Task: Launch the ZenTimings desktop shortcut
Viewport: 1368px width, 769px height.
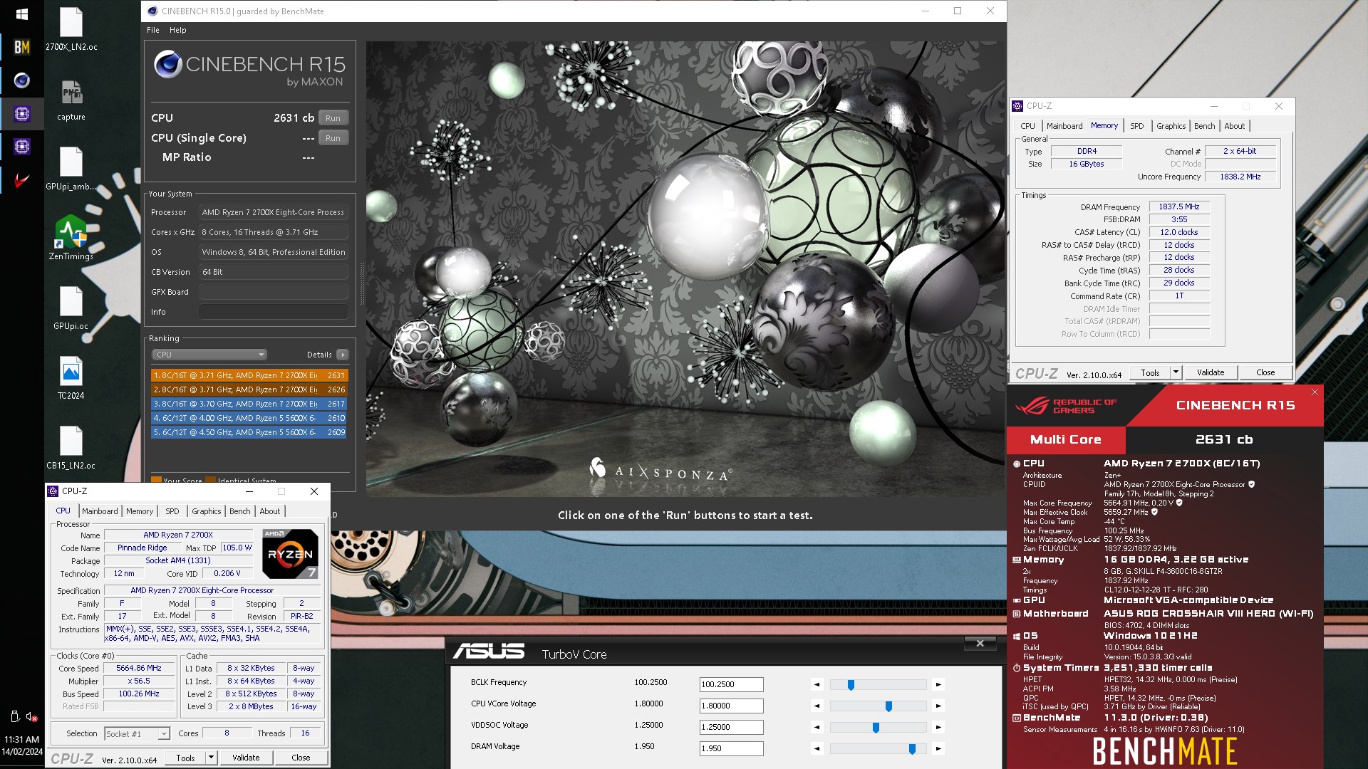Action: coord(71,237)
